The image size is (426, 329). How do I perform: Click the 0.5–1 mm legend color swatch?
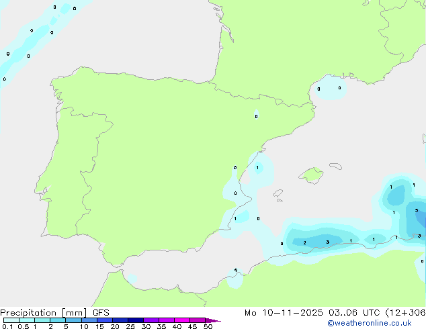point(27,320)
